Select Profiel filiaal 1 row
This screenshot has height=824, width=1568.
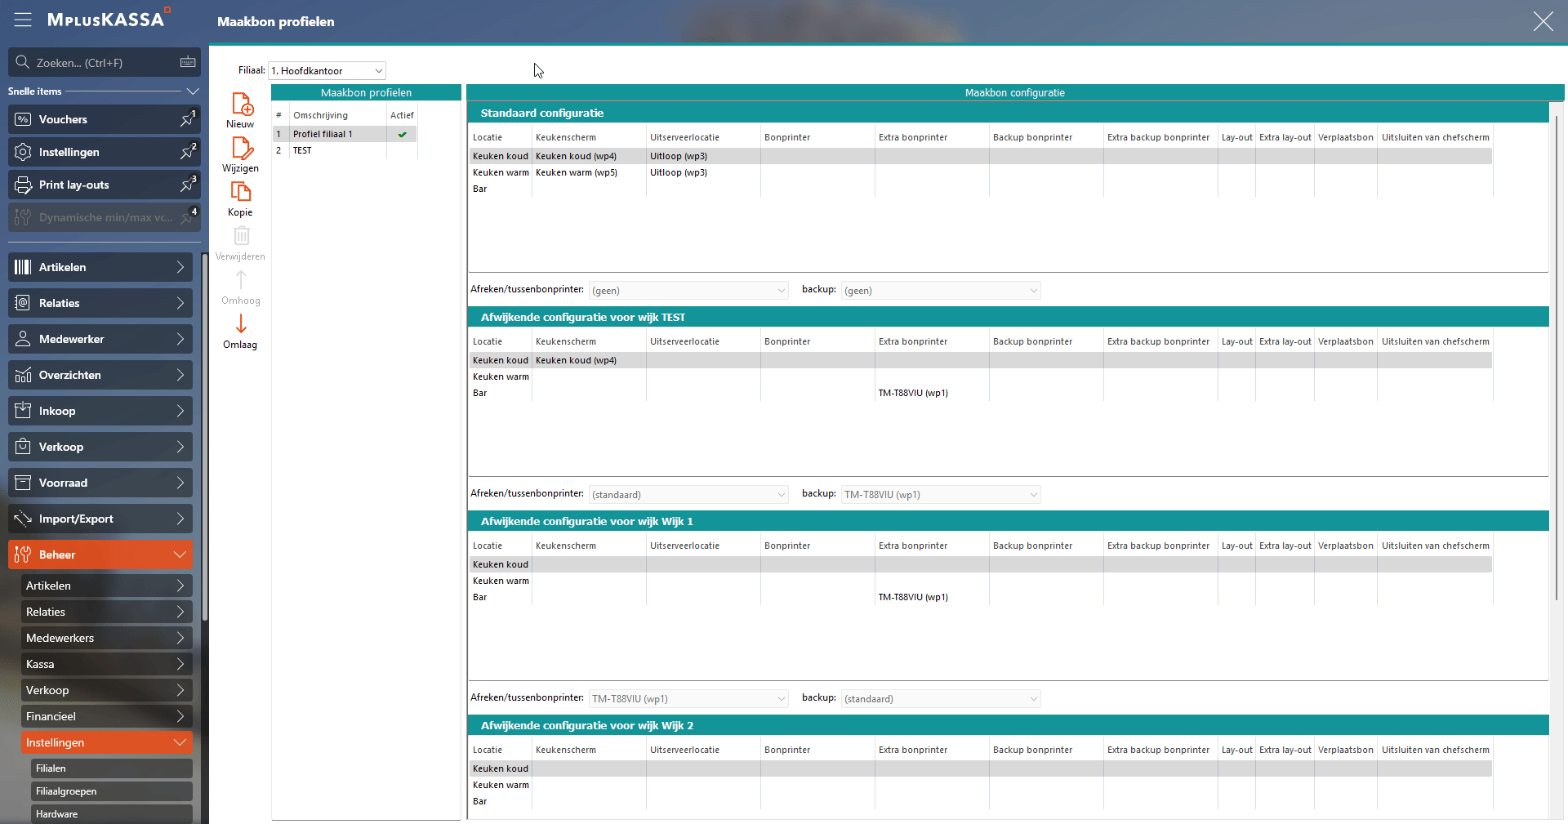pos(345,134)
